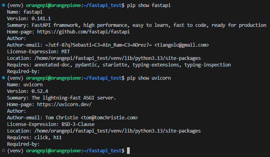The height and width of the screenshot is (157, 270).
Task: Click the 'pip show fastapi' command text
Action: [149, 5]
